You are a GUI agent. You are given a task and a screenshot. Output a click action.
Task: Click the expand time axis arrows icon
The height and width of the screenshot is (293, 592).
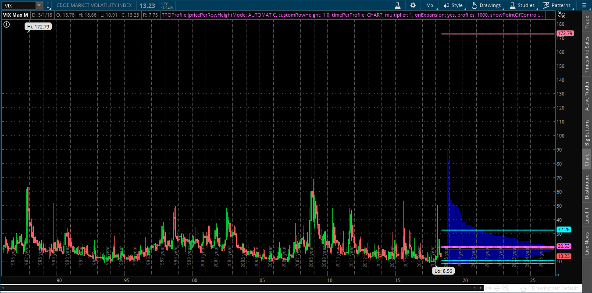tap(488, 288)
